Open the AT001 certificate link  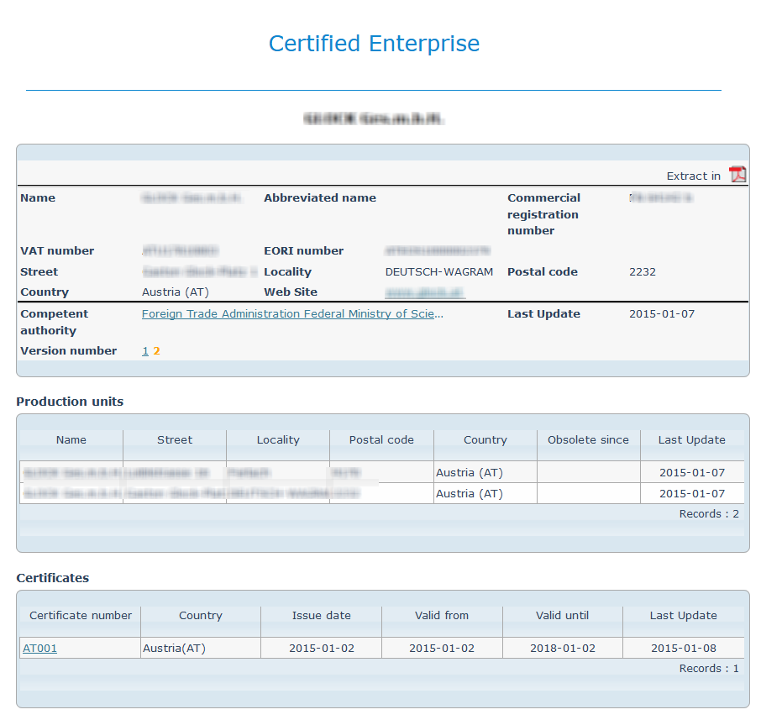tap(39, 647)
